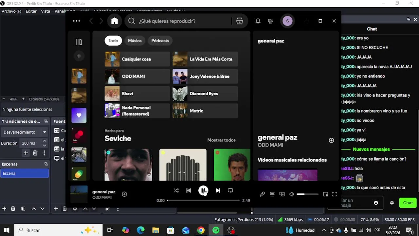Click Spotify Your Library icon
419x236 pixels.
79,42
